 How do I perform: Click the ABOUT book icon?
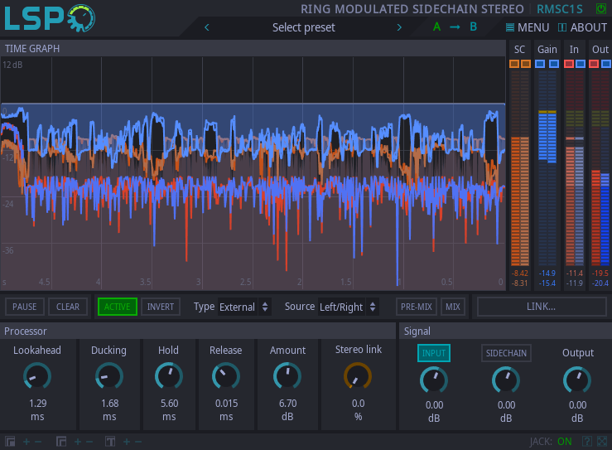pyautogui.click(x=562, y=27)
